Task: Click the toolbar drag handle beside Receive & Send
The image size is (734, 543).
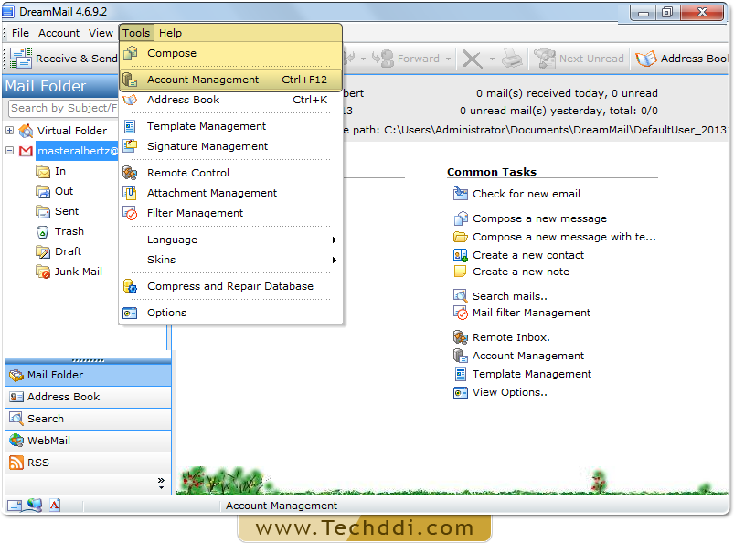Action: [5, 59]
